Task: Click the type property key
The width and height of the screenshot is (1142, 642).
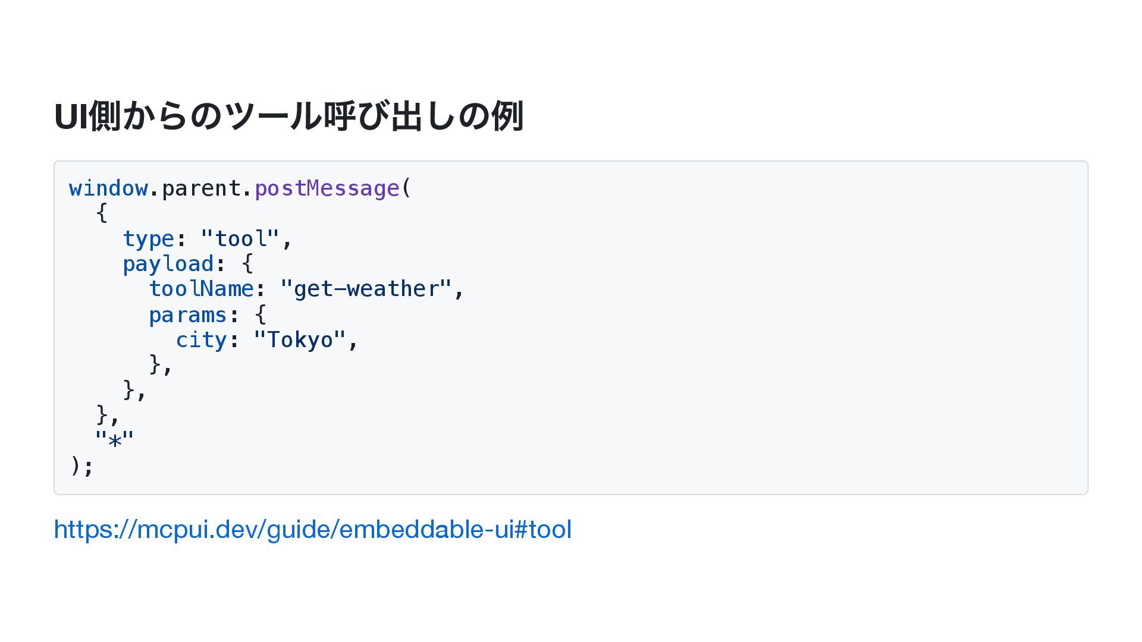Action: [149, 239]
